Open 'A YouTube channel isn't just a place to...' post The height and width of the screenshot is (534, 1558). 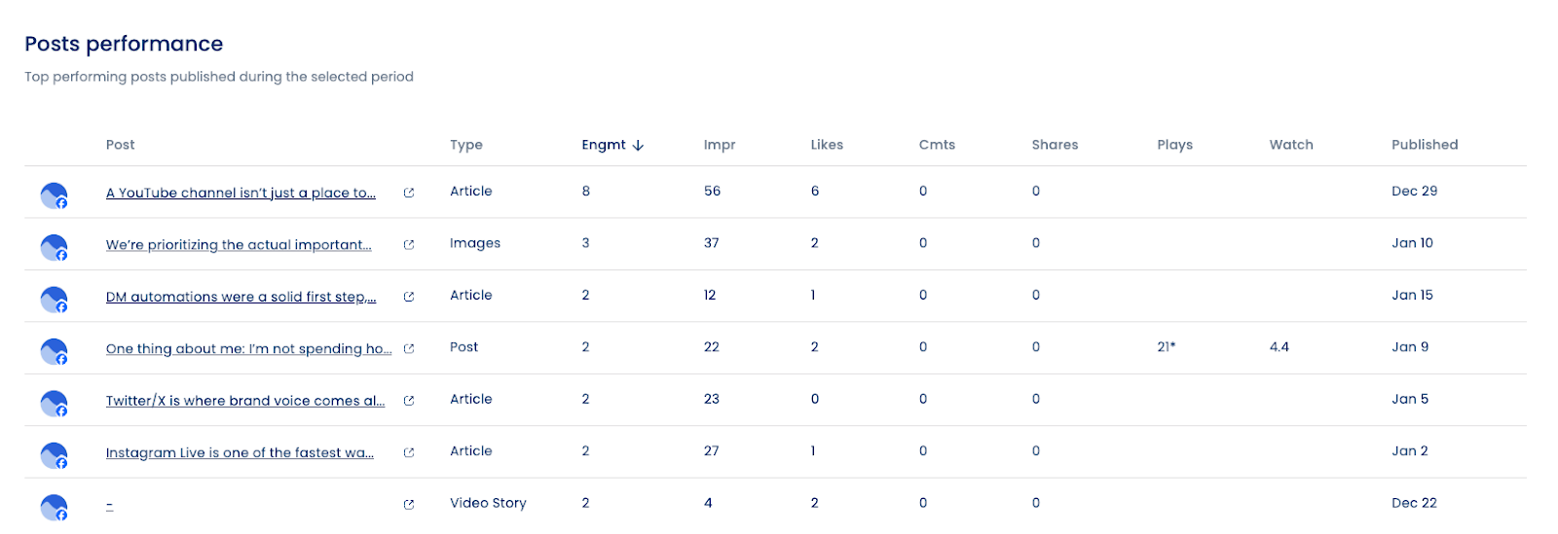point(241,193)
